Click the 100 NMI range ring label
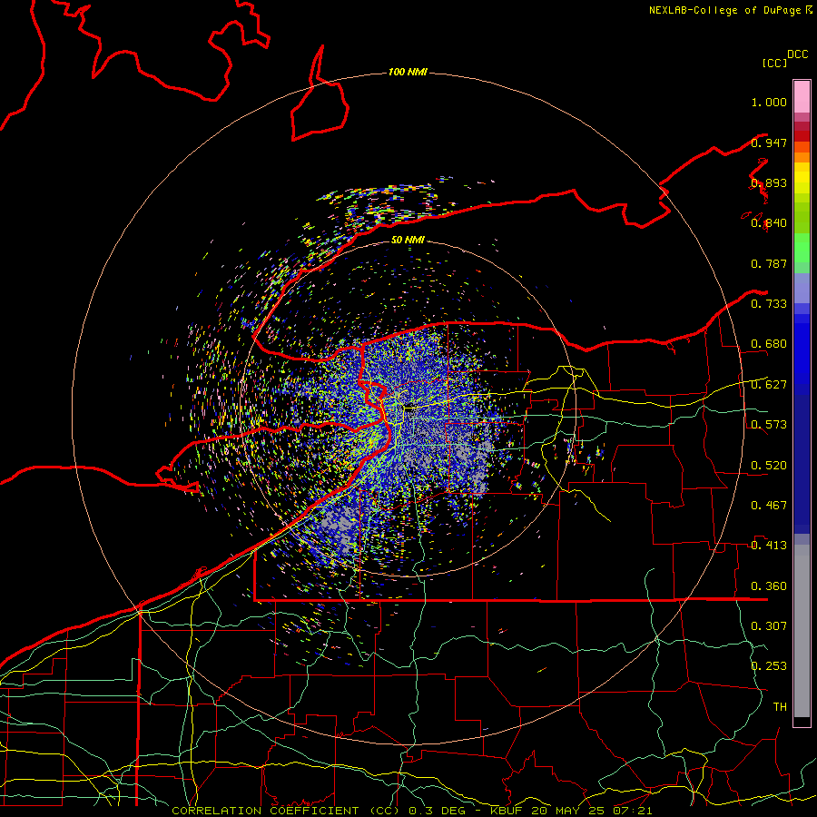Screen dimensions: 817x817 408,72
